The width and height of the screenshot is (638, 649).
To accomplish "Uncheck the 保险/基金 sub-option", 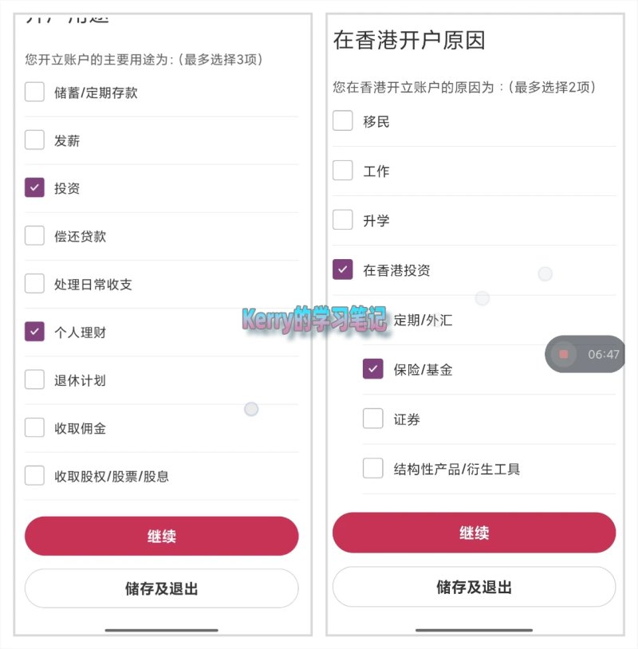I will [x=372, y=369].
